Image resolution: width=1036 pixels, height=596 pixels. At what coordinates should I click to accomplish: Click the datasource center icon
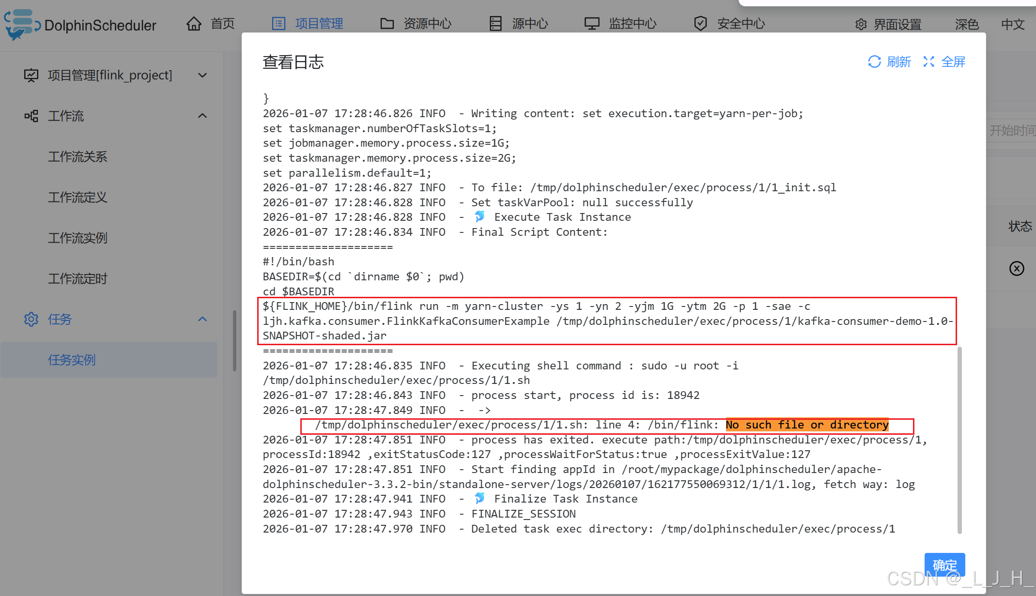pos(495,23)
